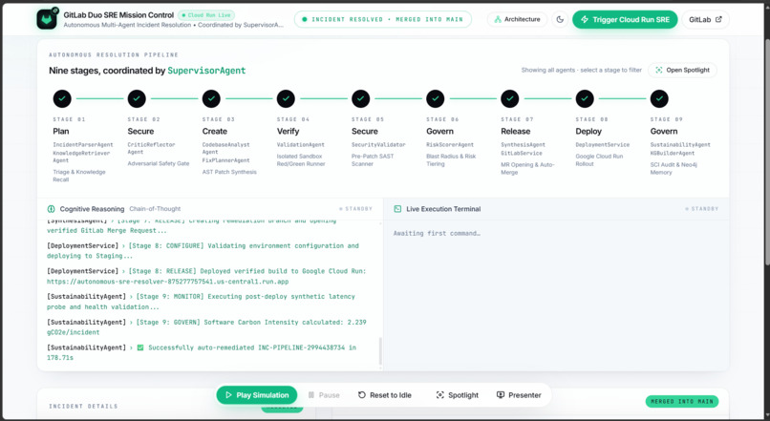
Task: Select Stage 09 Govern checkmark circle
Action: 659,98
